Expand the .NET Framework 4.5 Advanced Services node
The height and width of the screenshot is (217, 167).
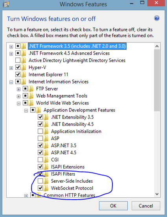[11, 54]
